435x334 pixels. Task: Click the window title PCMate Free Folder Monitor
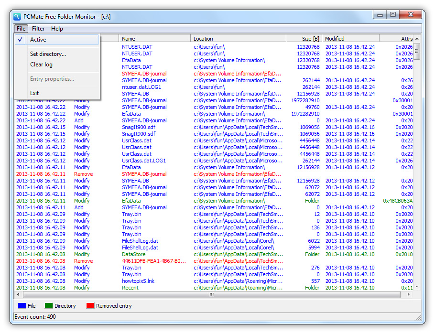coord(60,17)
